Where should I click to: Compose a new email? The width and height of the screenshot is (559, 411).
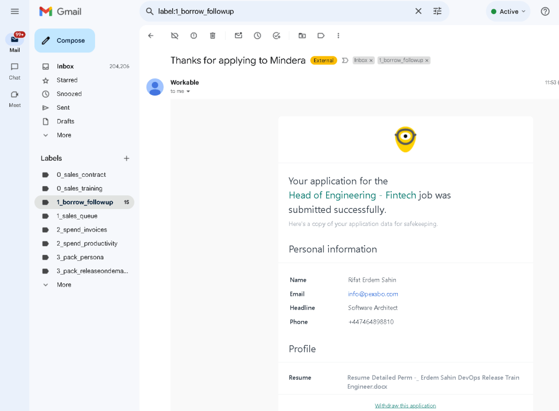coord(64,40)
